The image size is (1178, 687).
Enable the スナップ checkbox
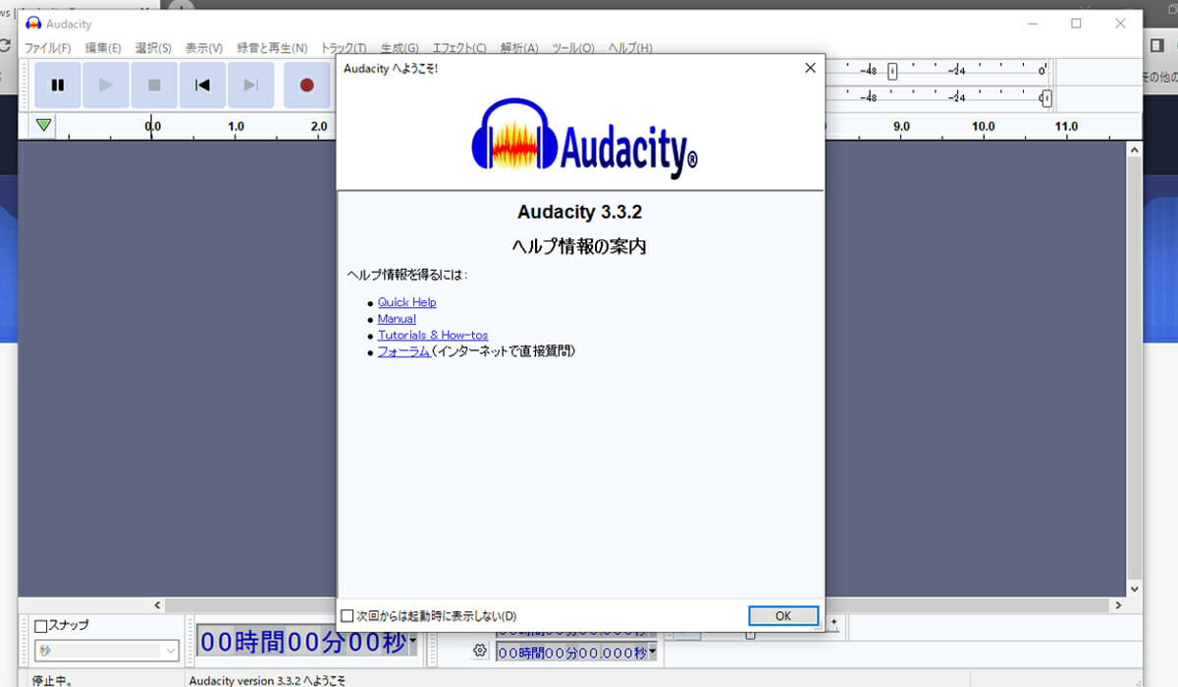41,626
